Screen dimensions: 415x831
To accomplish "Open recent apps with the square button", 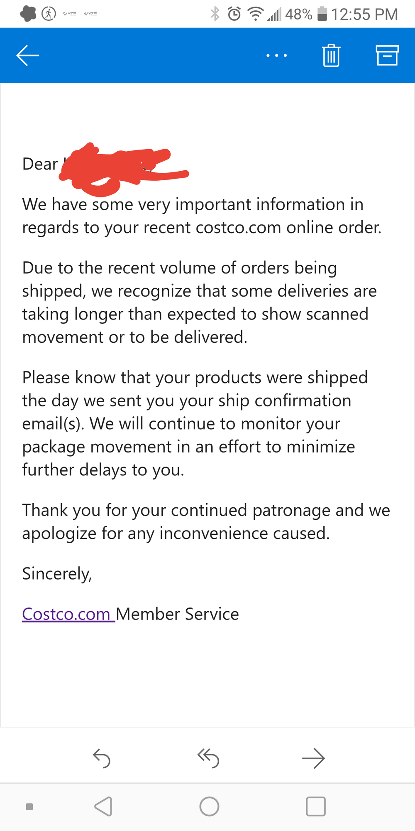I will [315, 806].
